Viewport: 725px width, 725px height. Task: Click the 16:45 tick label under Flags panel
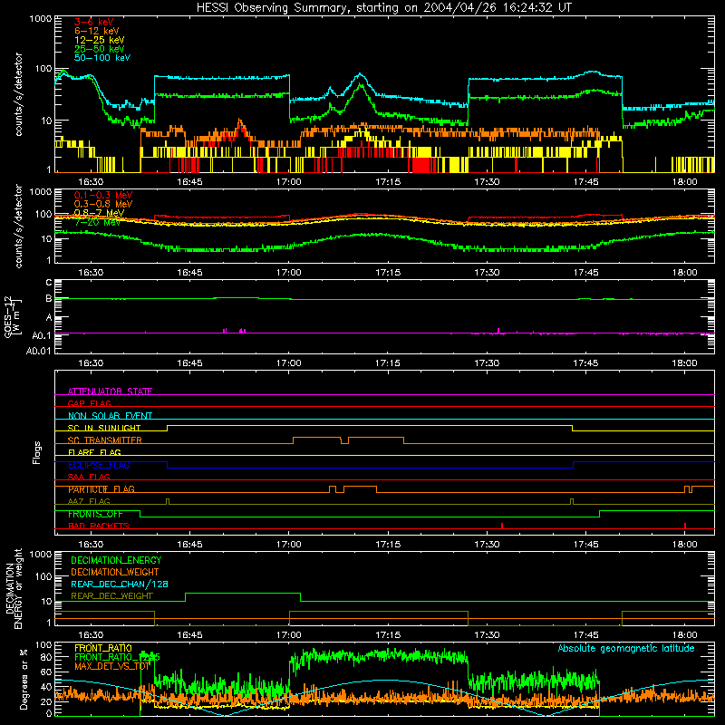click(x=189, y=545)
